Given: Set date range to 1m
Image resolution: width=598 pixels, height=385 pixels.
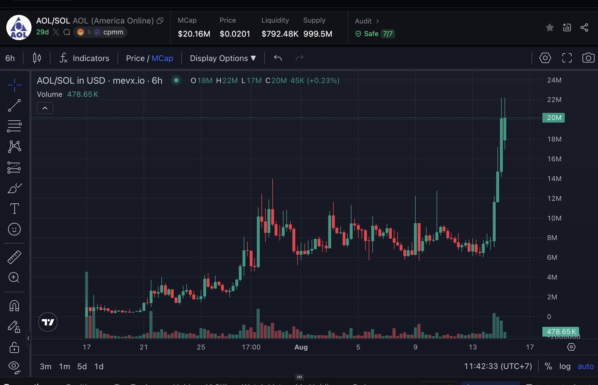Looking at the screenshot, I should pos(65,366).
